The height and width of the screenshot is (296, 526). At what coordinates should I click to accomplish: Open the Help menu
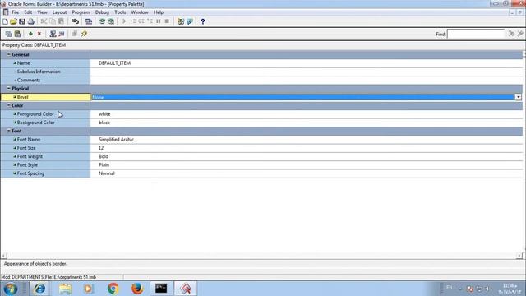click(159, 12)
